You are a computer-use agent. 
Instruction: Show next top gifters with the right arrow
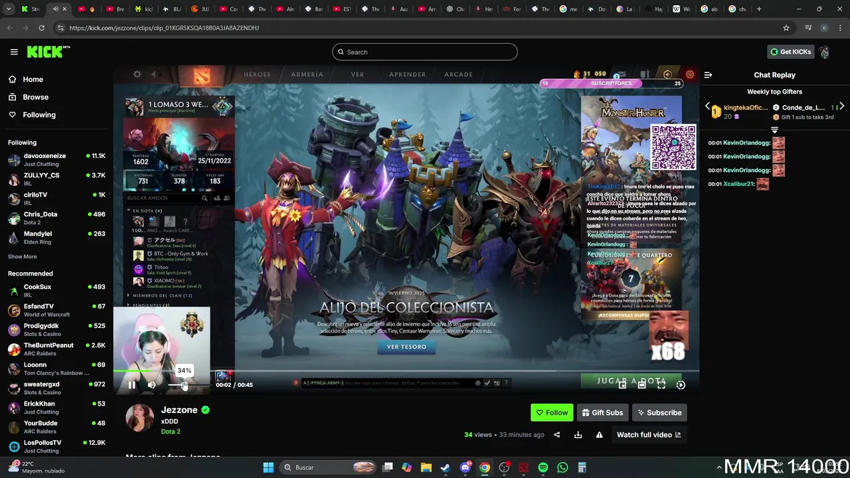click(x=841, y=106)
